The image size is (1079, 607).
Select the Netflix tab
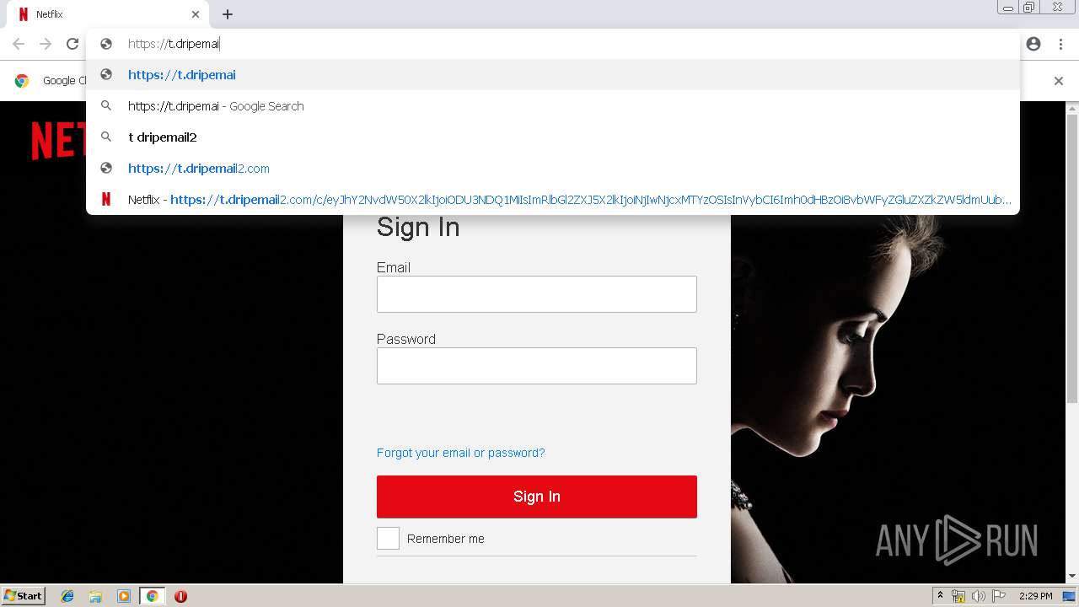[x=108, y=14]
